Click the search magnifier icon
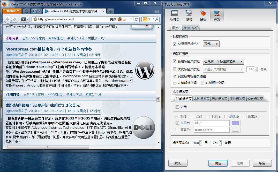Image resolution: width=278 pixels, height=172 pixels. [156, 19]
